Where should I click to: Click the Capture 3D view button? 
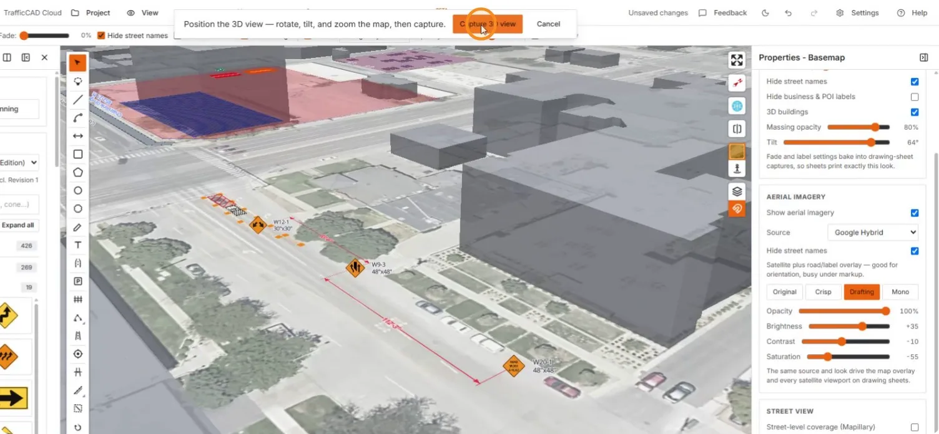click(x=488, y=24)
